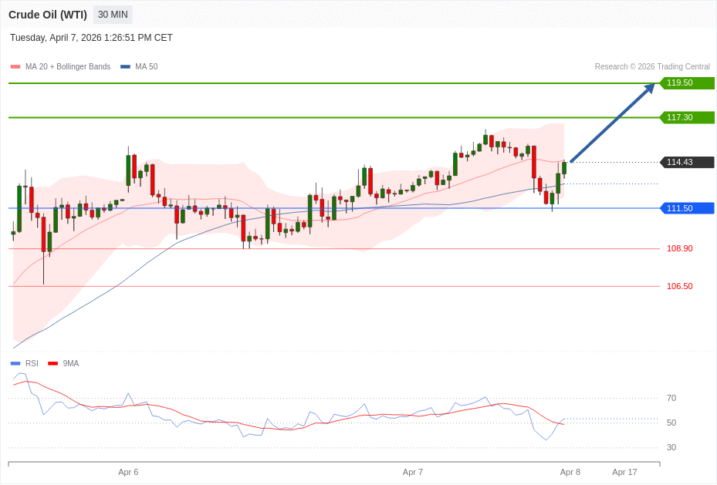Click the date and time stamp text
717x485 pixels.
pos(91,38)
